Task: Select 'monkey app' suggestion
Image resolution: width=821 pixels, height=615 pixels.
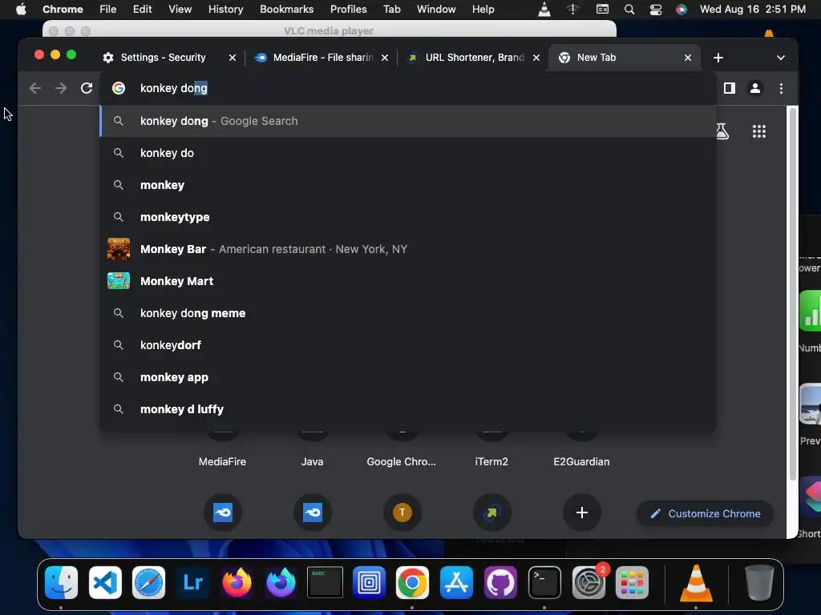Action: click(x=408, y=377)
